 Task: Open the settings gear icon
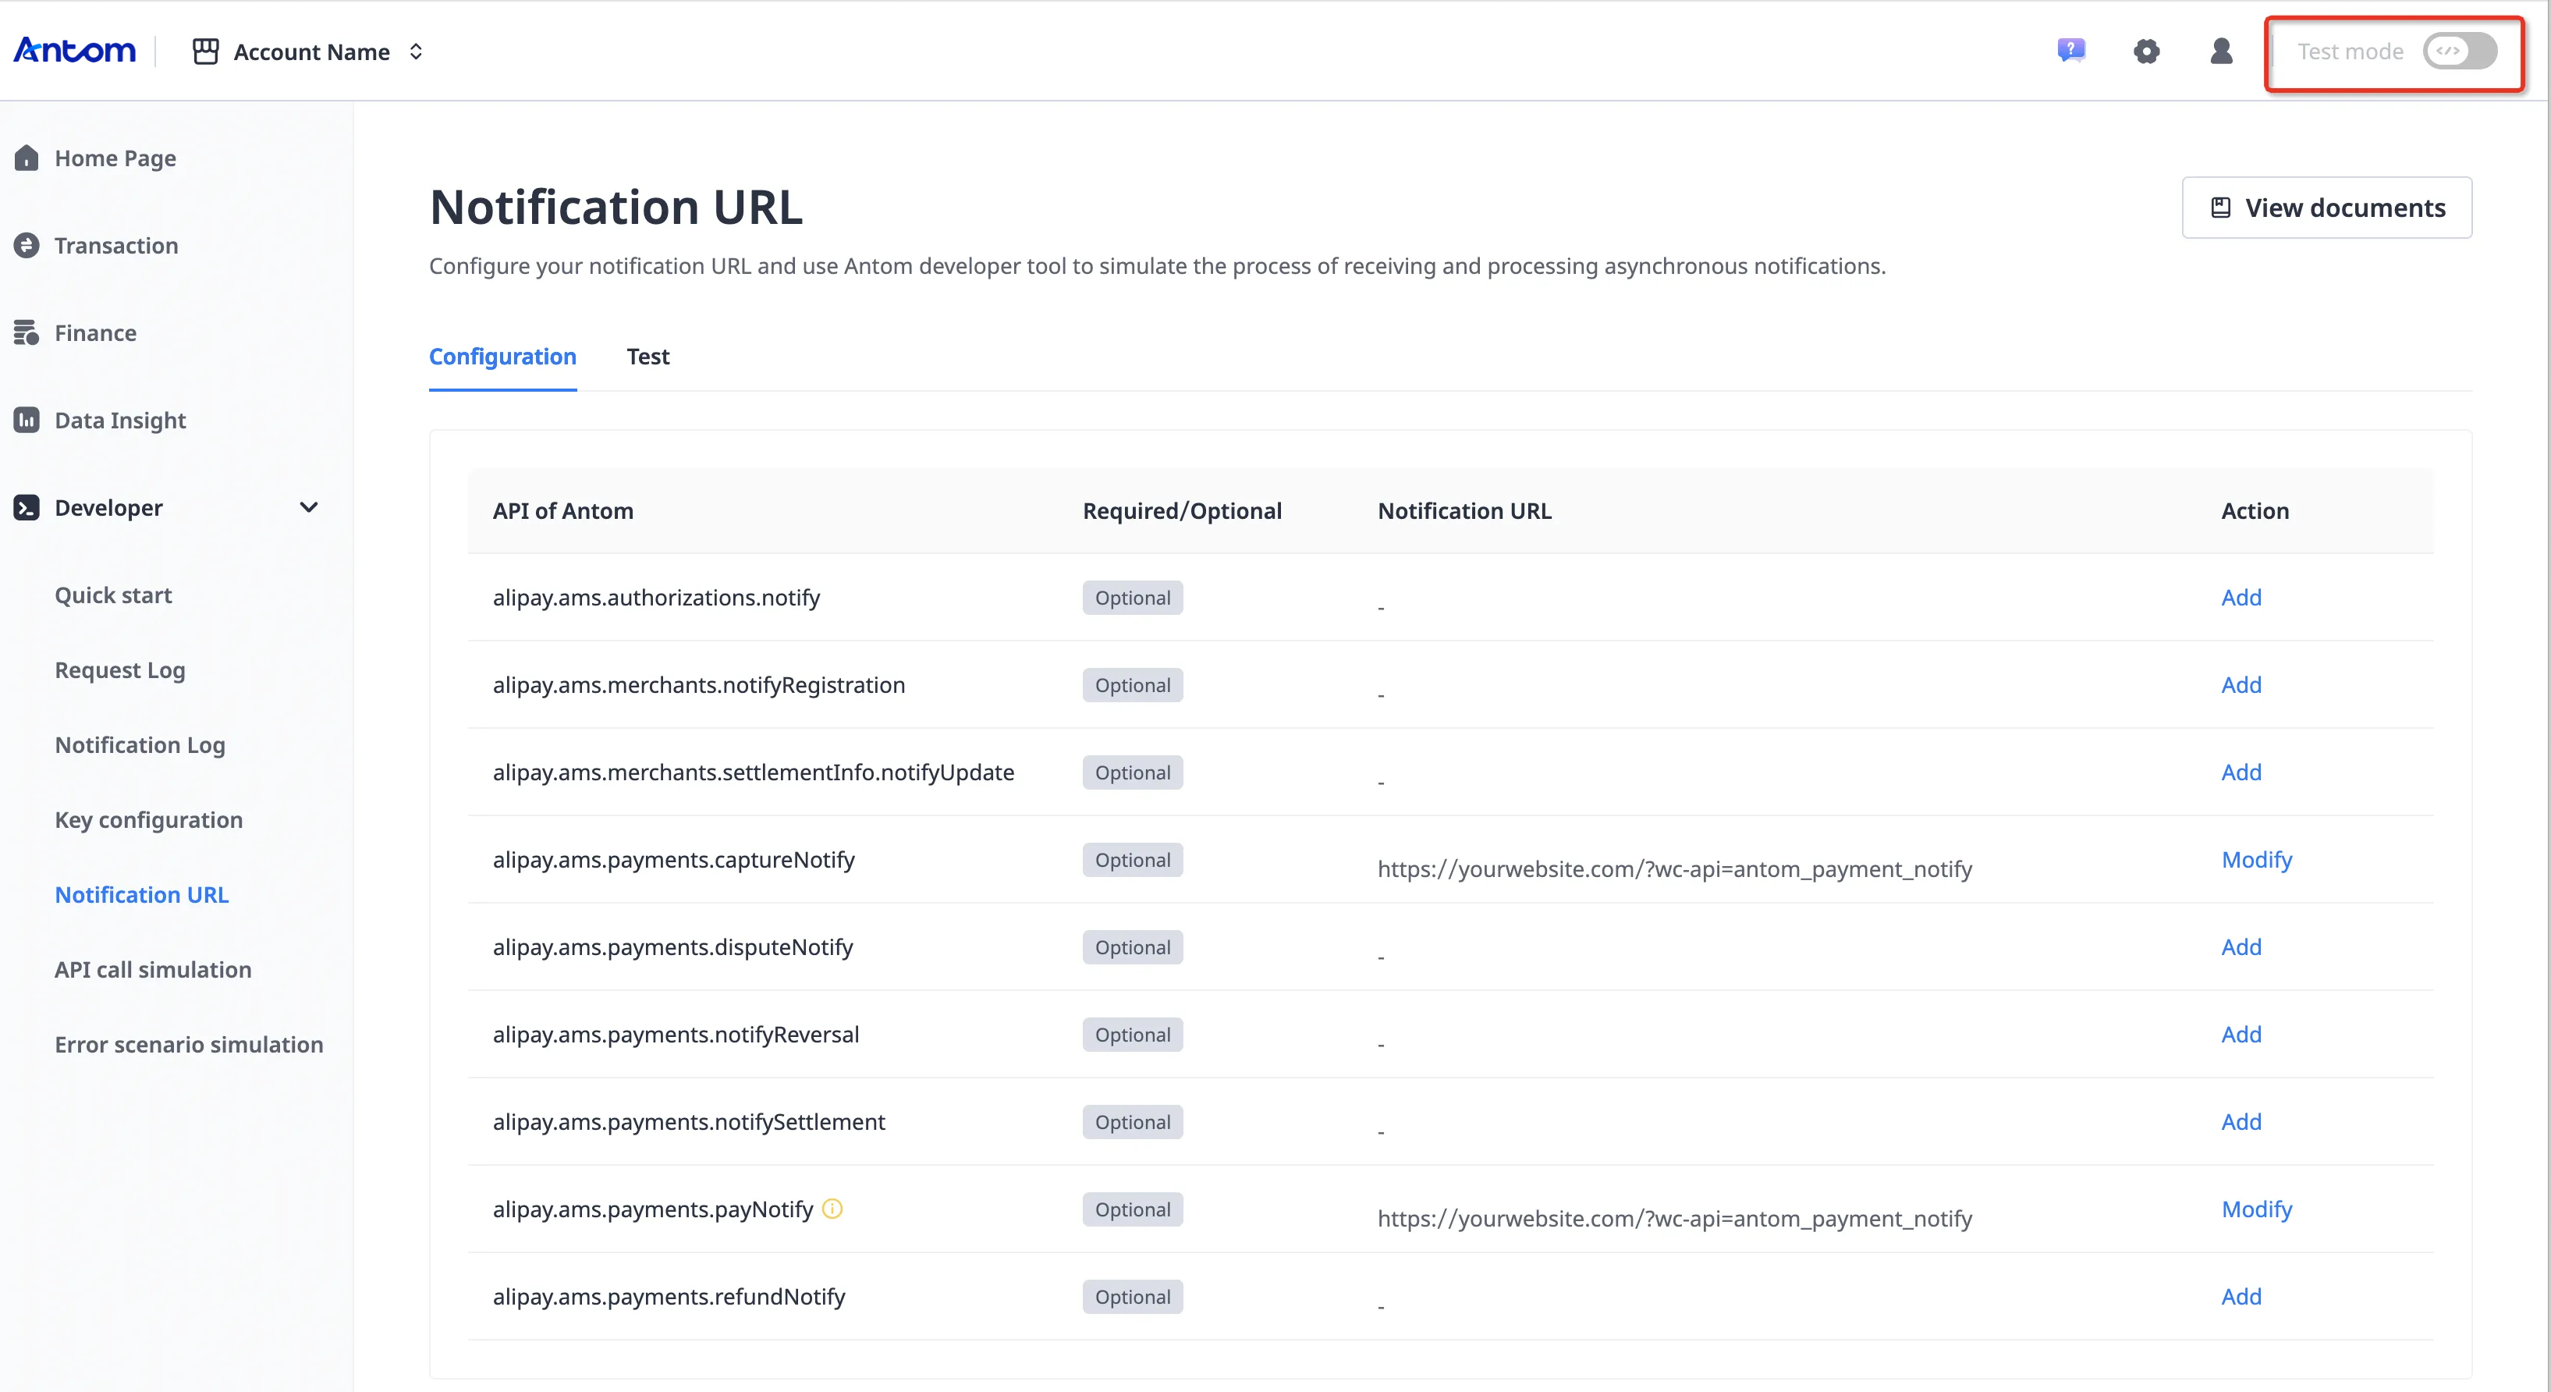pos(2146,51)
